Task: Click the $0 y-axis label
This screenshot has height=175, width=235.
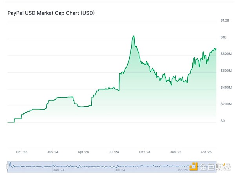Action: (222, 121)
